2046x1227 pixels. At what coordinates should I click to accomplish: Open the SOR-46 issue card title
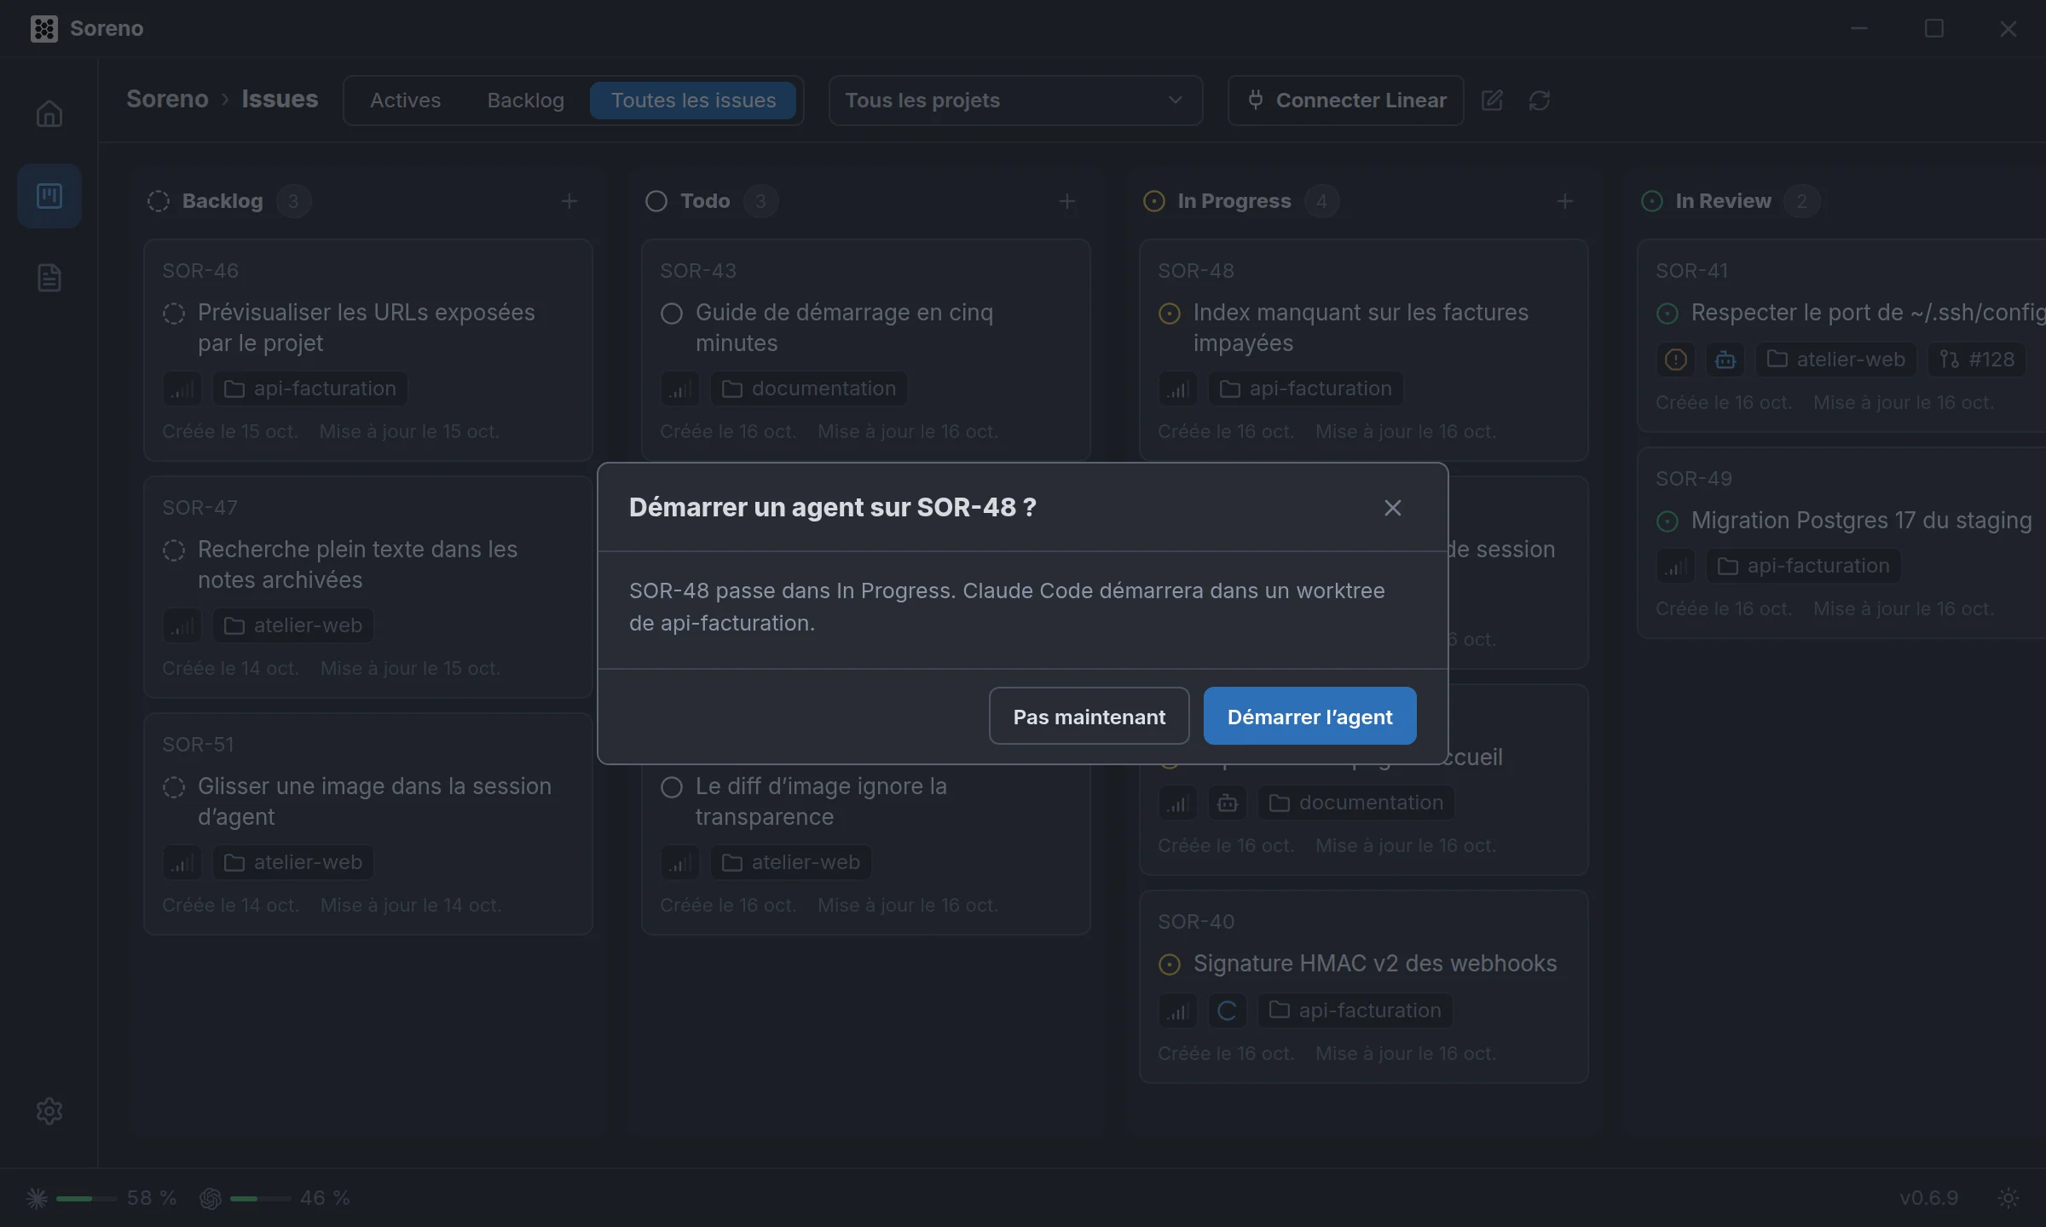click(x=367, y=327)
